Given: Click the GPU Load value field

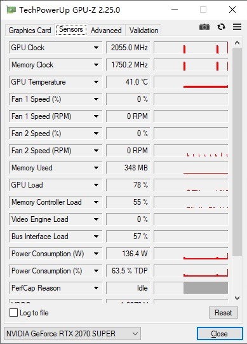Looking at the screenshot, I should [128, 185].
